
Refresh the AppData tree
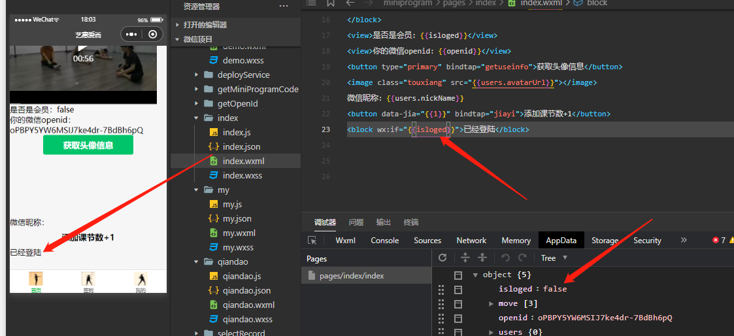pyautogui.click(x=442, y=258)
